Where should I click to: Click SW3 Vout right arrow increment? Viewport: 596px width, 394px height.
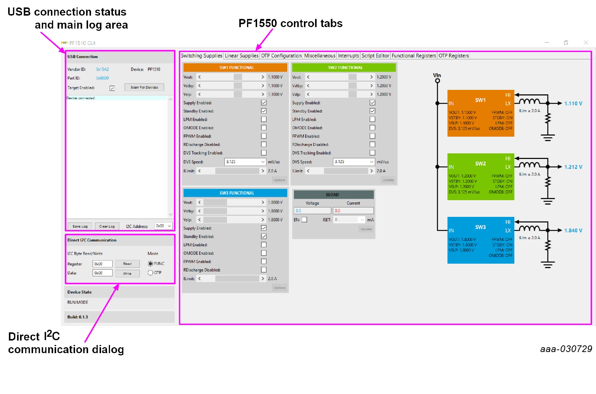click(x=263, y=202)
